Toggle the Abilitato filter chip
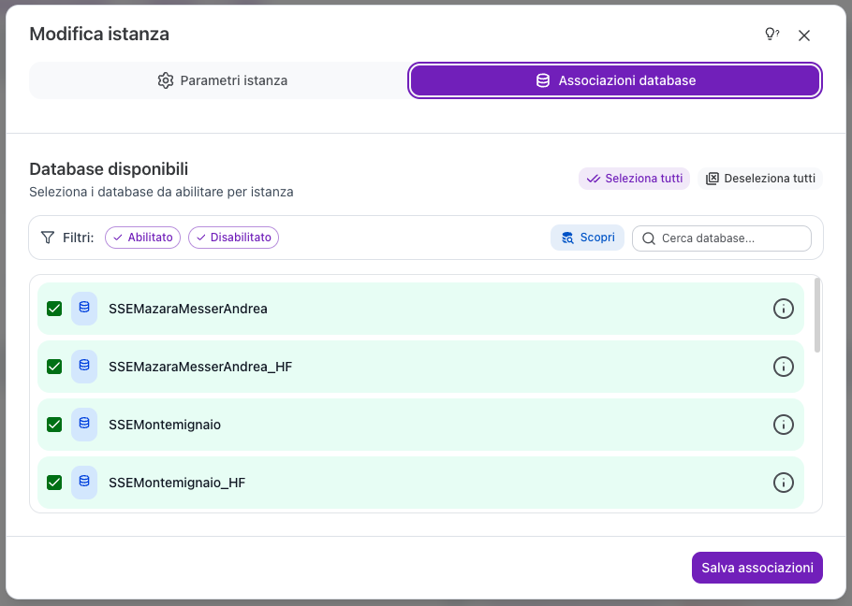The height and width of the screenshot is (606, 852). tap(143, 238)
